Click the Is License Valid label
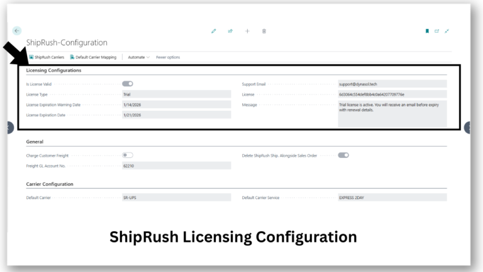Image resolution: width=483 pixels, height=272 pixels. tap(39, 84)
